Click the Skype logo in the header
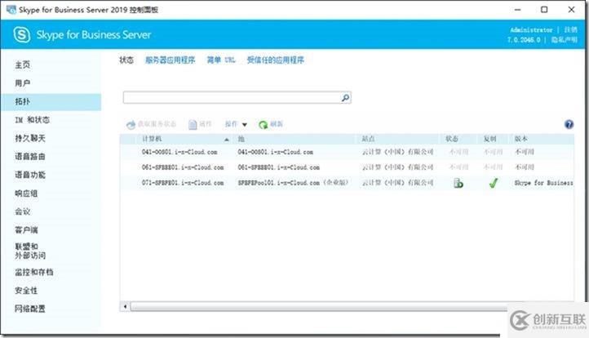Image resolution: width=589 pixels, height=338 pixels. click(x=22, y=34)
